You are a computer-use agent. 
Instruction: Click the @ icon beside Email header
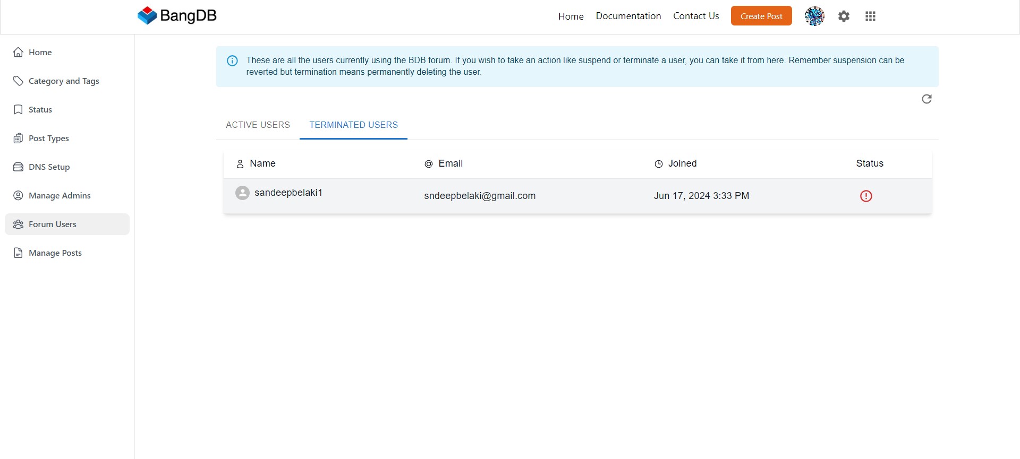coord(429,164)
